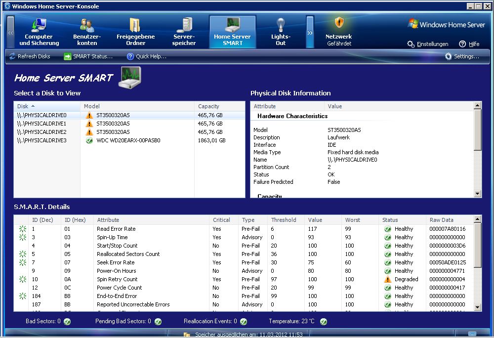Switch to the Lights-Out tab

pyautogui.click(x=281, y=33)
